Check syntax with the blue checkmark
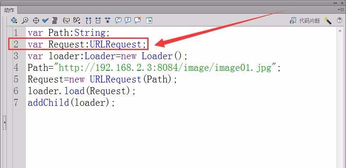The image size is (346, 168). (45, 21)
